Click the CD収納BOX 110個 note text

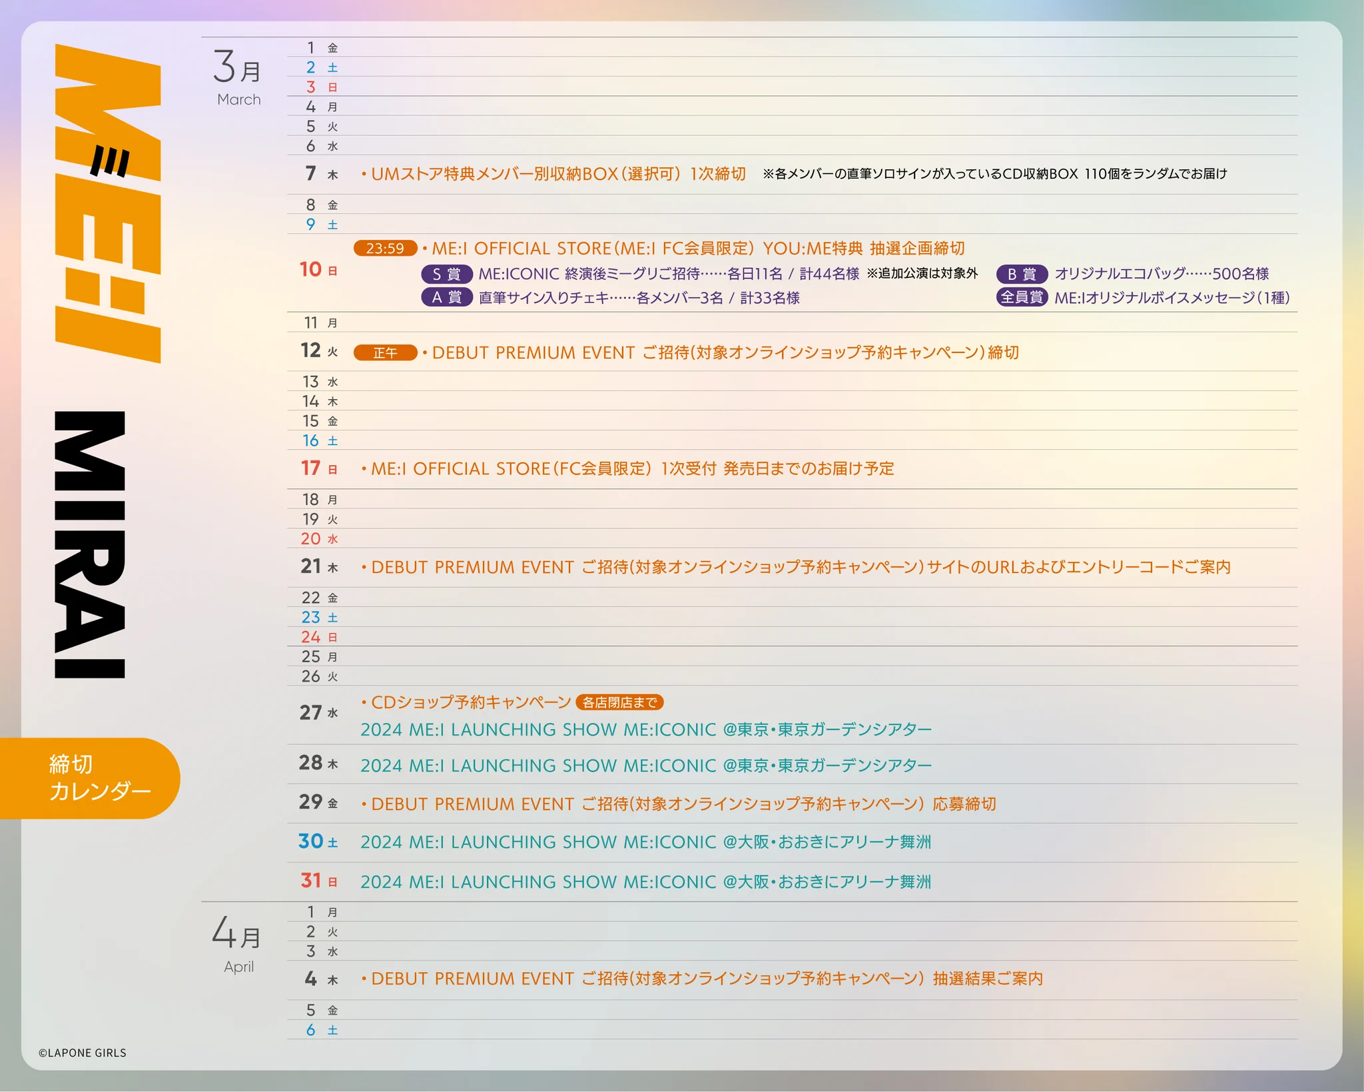click(995, 174)
